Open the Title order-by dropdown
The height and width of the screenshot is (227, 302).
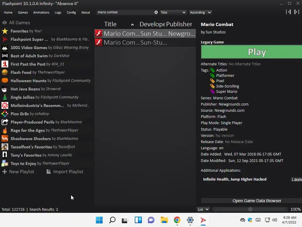(173, 12)
